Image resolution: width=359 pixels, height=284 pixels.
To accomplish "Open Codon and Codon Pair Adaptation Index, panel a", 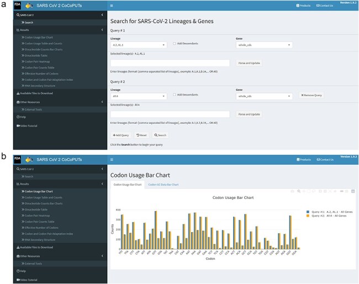I will click(47, 80).
